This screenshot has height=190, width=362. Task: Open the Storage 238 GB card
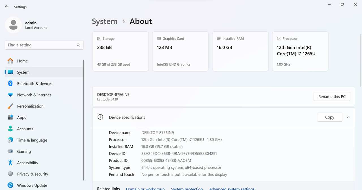120,51
